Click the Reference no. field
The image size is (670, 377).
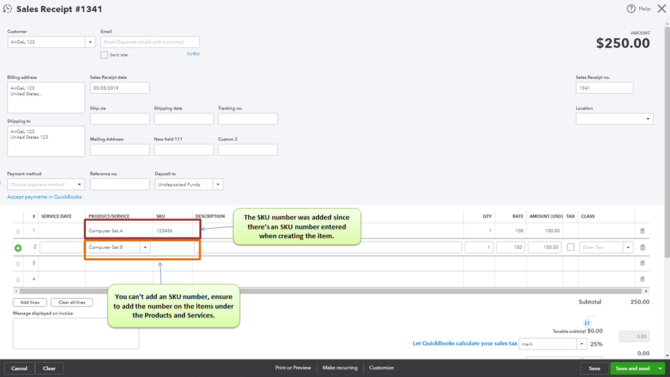click(119, 184)
